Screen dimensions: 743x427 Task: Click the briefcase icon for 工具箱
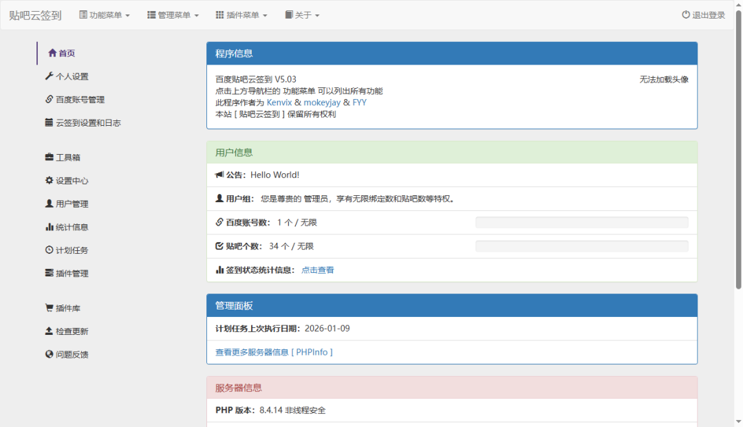point(49,157)
